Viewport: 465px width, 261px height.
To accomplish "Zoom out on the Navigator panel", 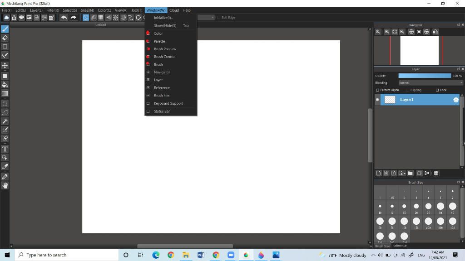I will (x=402, y=32).
